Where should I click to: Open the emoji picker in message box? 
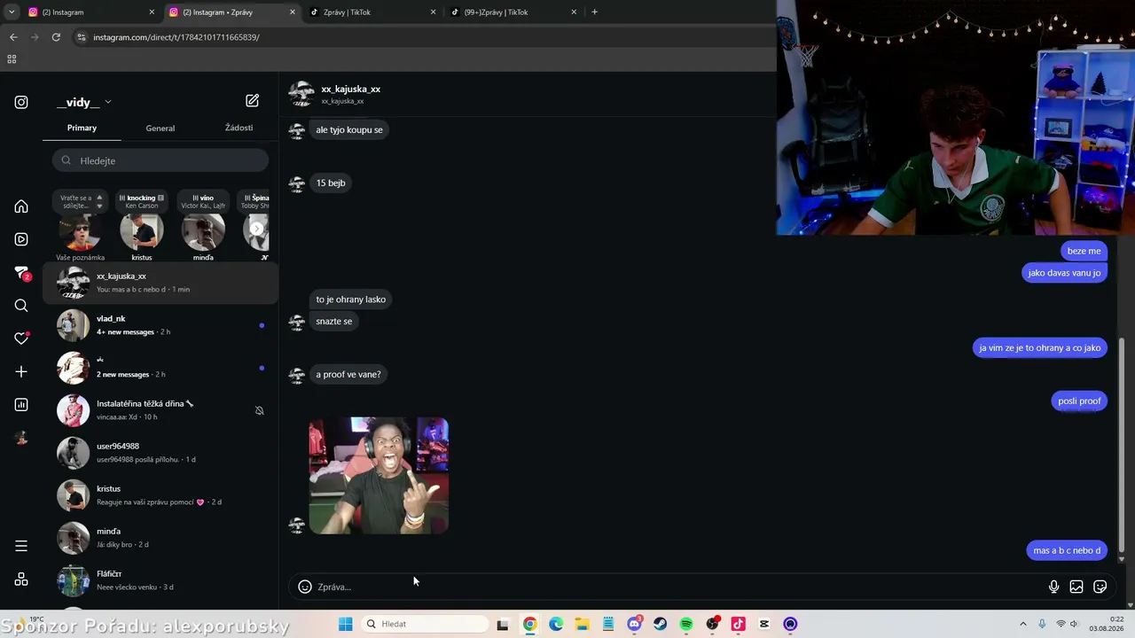305,587
